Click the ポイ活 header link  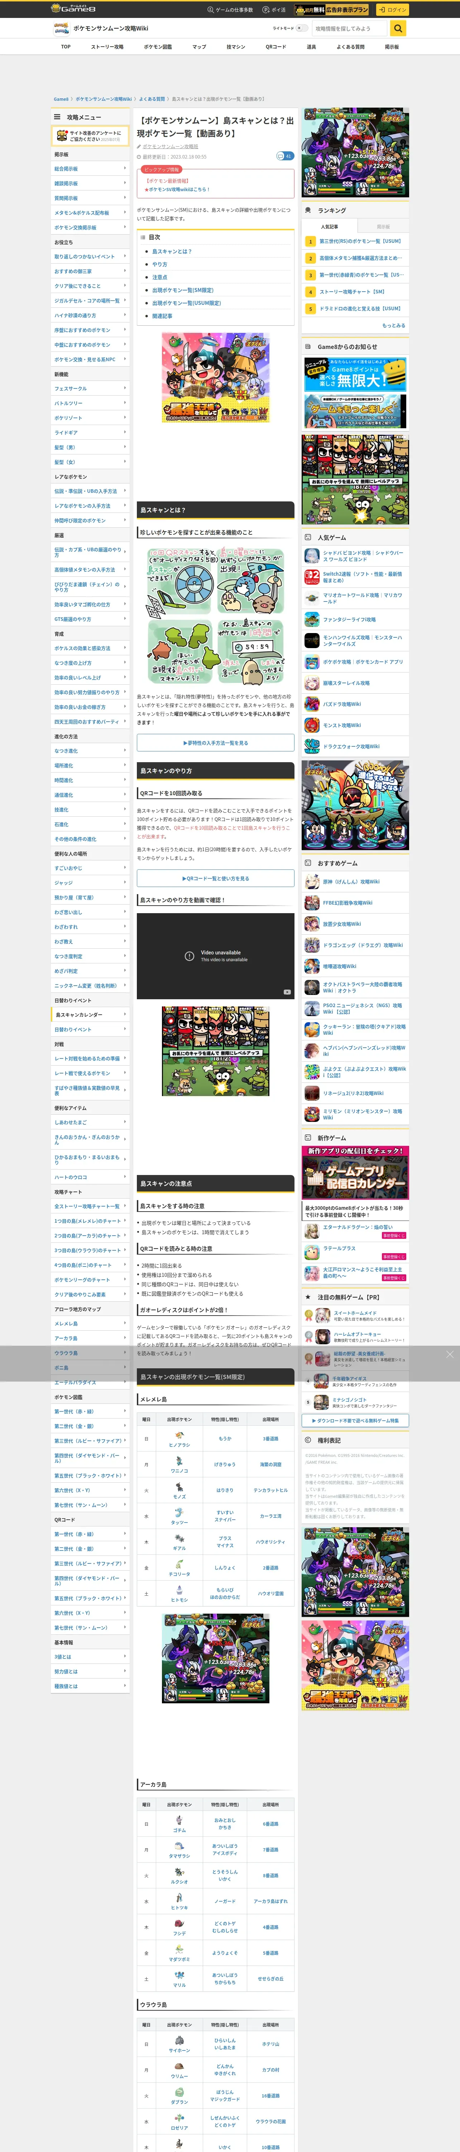point(274,9)
